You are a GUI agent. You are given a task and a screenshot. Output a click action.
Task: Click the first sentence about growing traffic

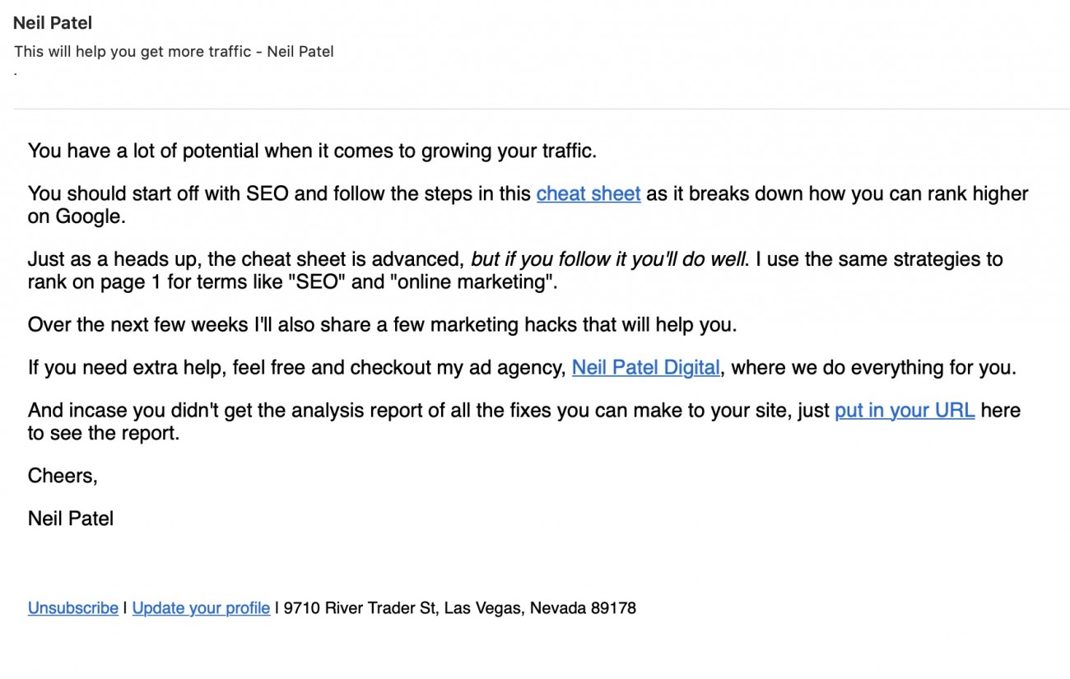(312, 151)
